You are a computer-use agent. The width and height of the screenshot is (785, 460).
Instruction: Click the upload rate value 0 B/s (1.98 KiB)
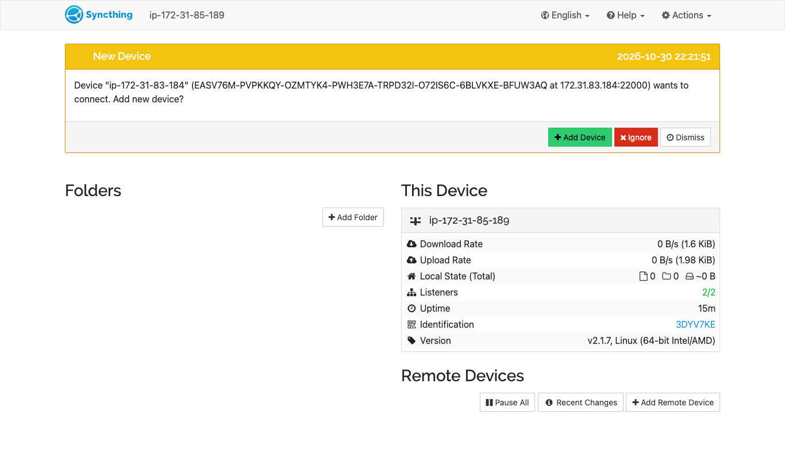[x=683, y=260]
